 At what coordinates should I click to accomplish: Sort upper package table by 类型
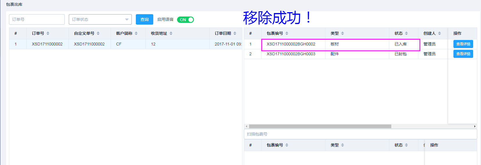click(343, 33)
